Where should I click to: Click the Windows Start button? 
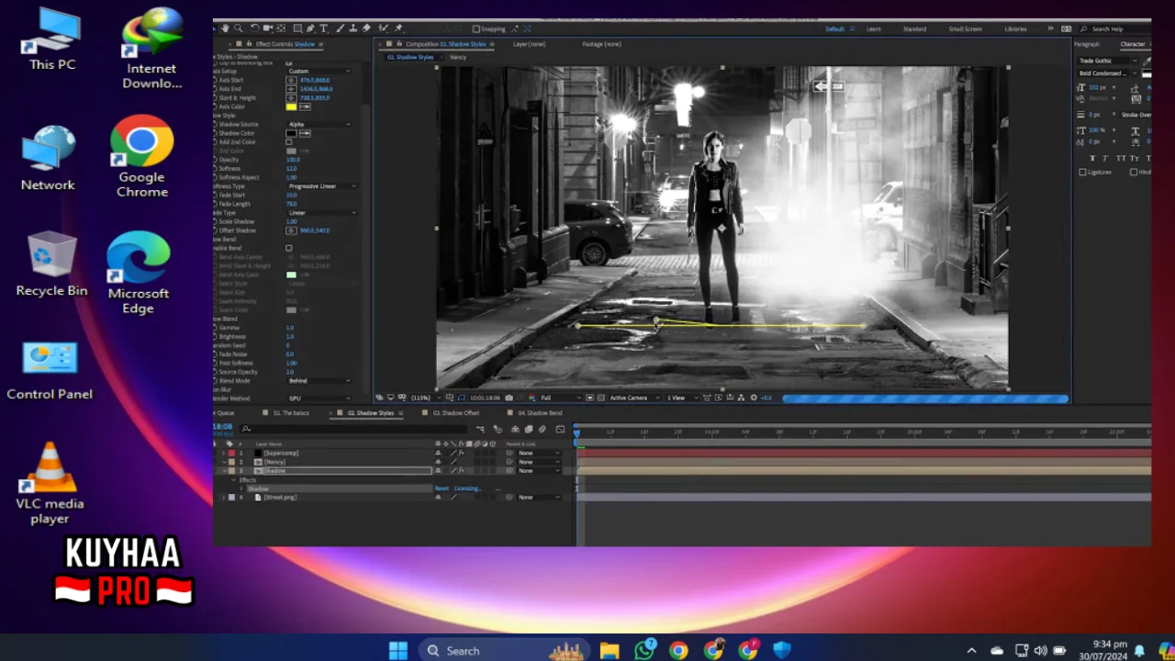point(398,650)
